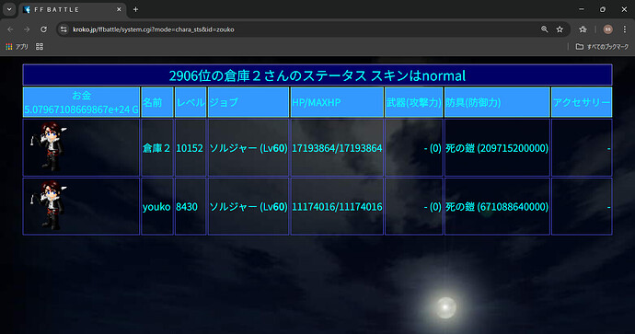This screenshot has width=635, height=334.
Task: Expand the tab search dropdown arrow
Action: (x=9, y=9)
